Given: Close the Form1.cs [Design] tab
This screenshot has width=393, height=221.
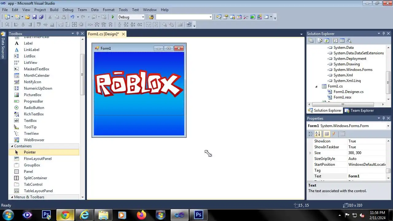Looking at the screenshot, I should (x=123, y=34).
